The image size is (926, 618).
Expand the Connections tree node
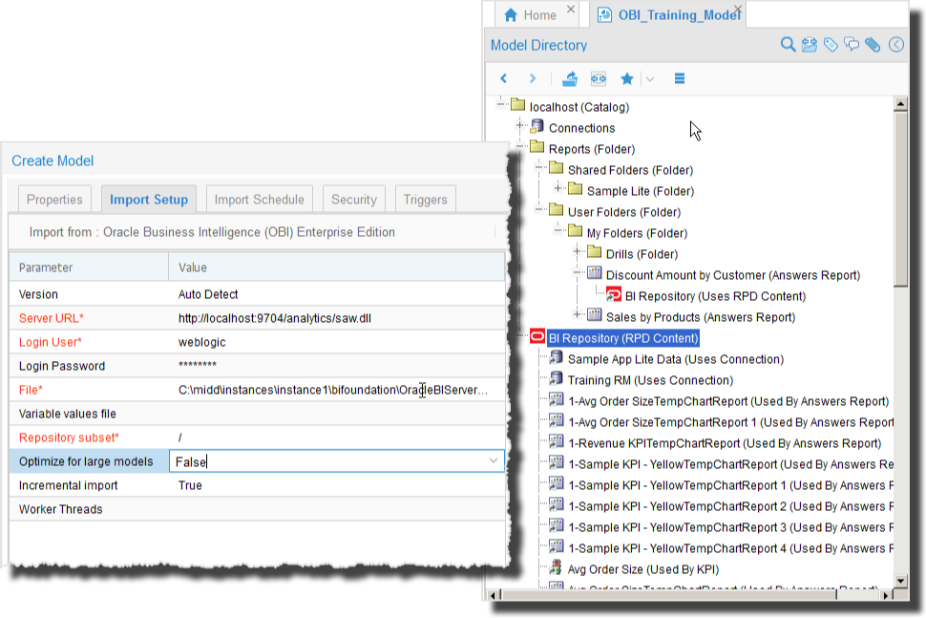519,126
